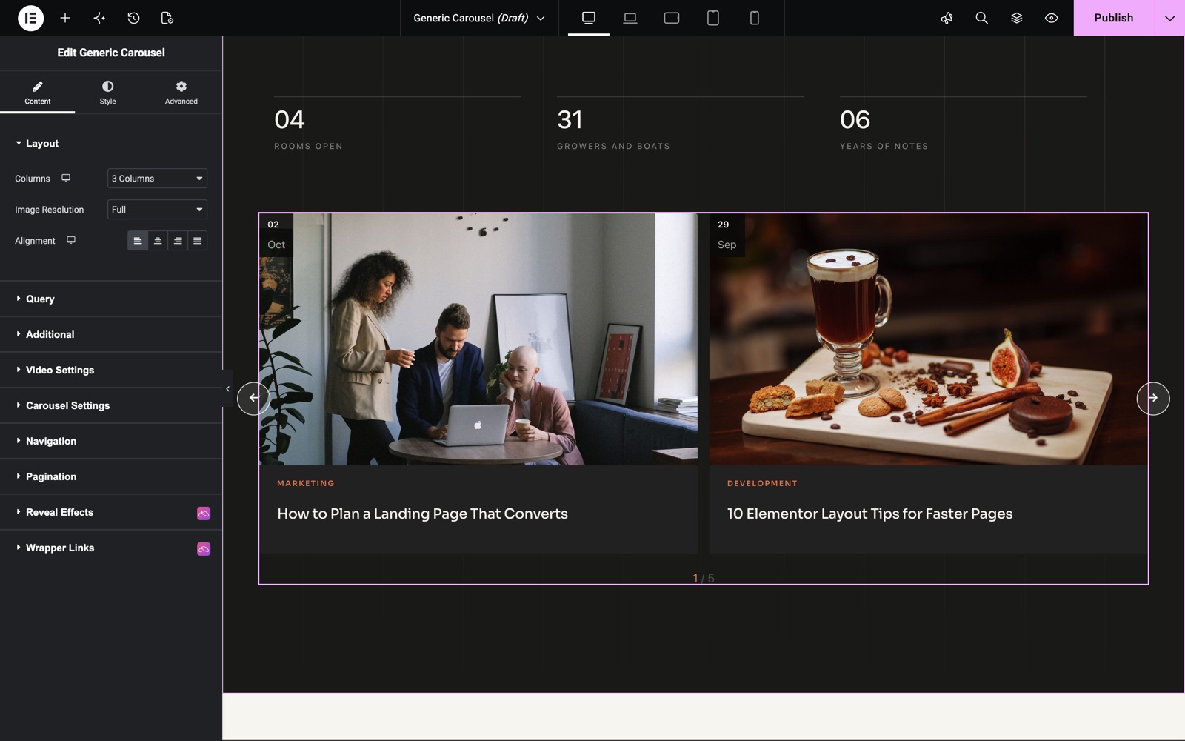Preview changes with eye icon
The image size is (1185, 741).
point(1051,18)
